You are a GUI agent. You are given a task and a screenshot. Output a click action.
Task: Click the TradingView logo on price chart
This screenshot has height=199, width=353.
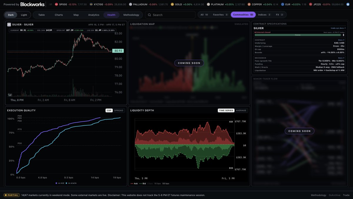(x=10, y=95)
